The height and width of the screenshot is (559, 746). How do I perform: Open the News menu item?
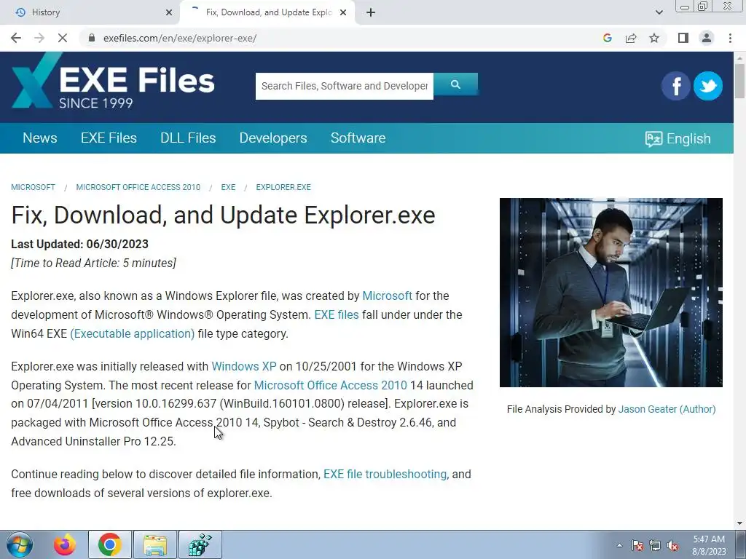[40, 138]
